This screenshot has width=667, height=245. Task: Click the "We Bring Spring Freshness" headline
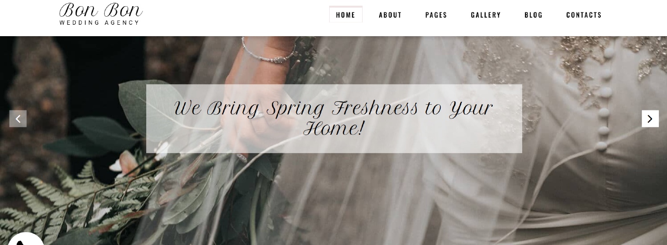[x=333, y=118]
